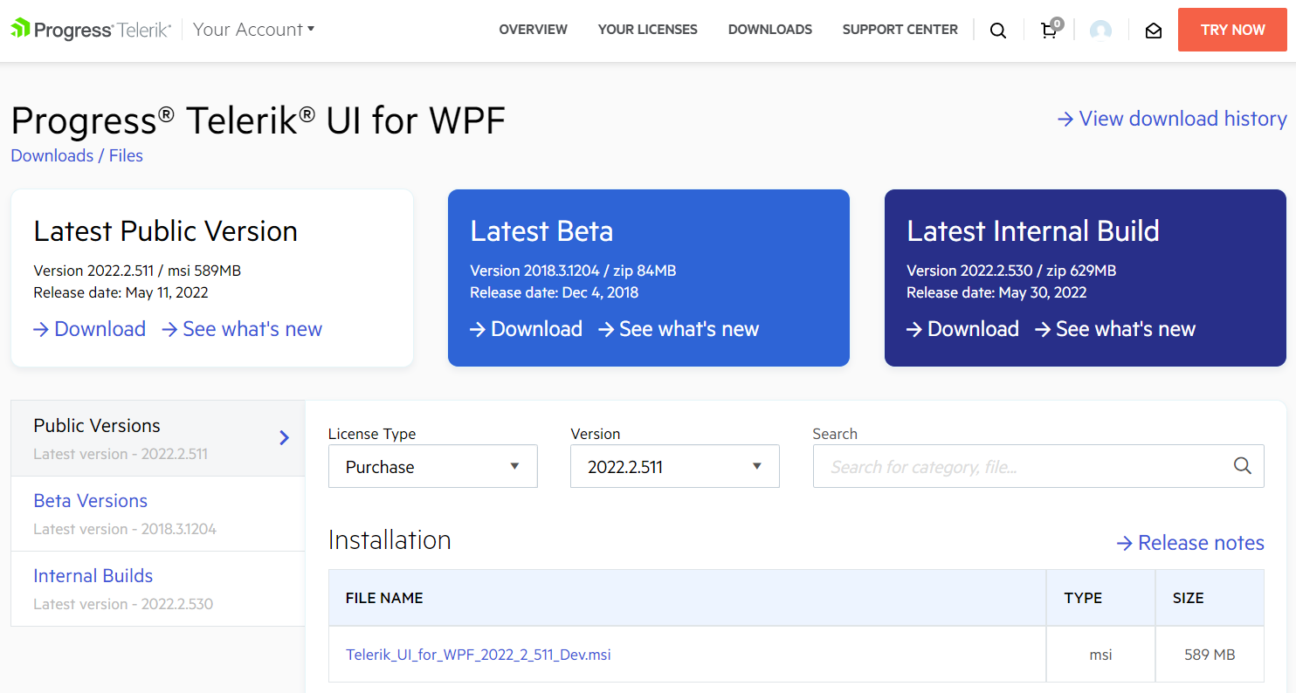Screen dimensions: 1296x693
Task: Switch to the Beta Versions tab
Action: 158,513
